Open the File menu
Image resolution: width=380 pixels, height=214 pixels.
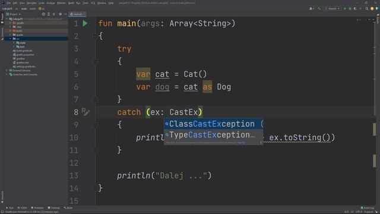coord(9,3)
